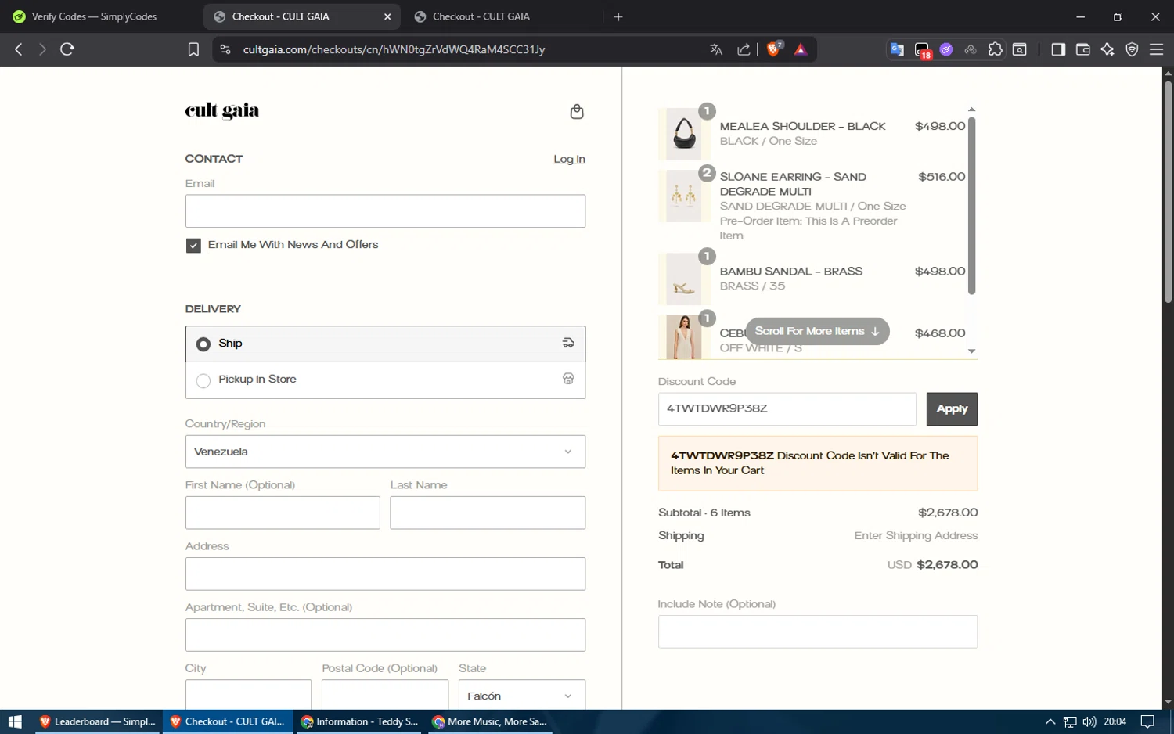This screenshot has height=734, width=1174.
Task: Click the volume speaker tray icon
Action: (x=1089, y=721)
